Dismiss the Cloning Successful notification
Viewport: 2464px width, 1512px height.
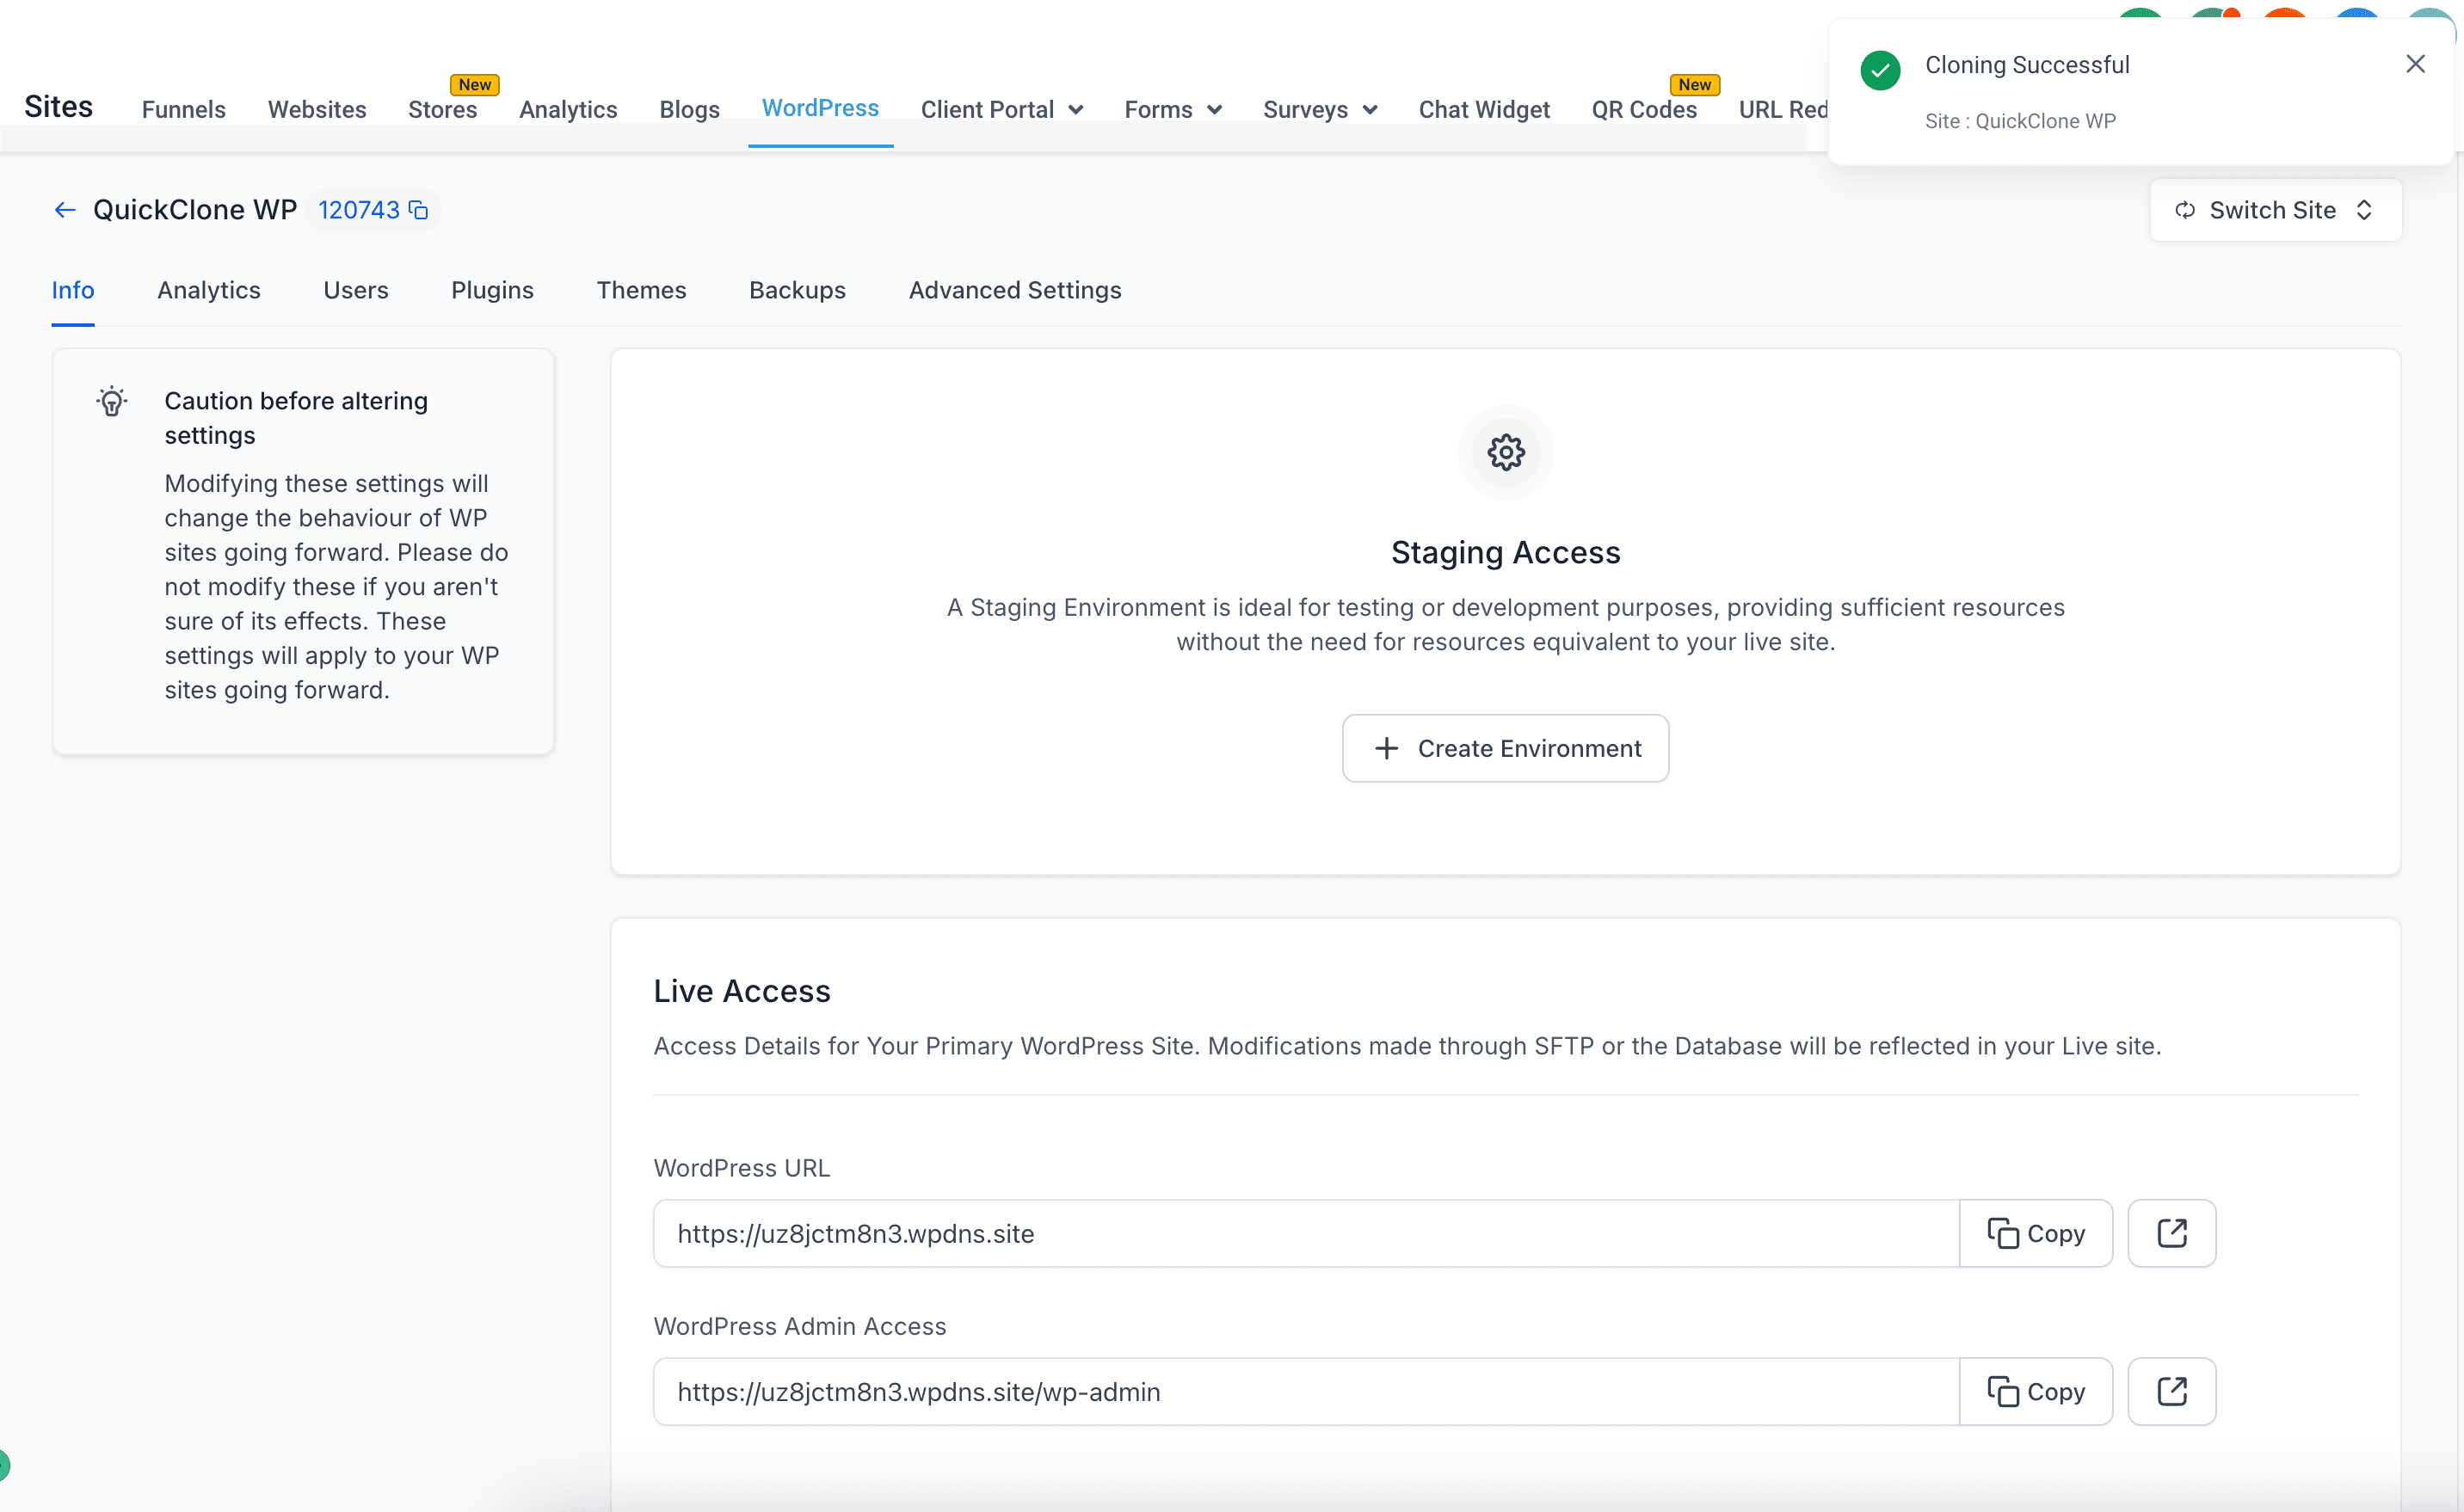(x=2415, y=64)
